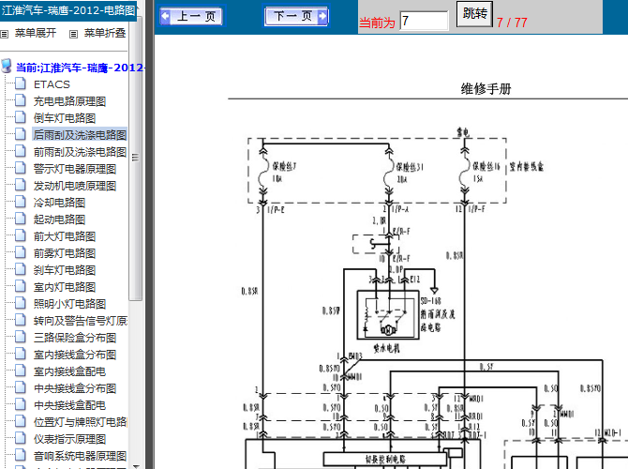Viewport: 628px width, 469px height.
Task: Open 发动机电喷原理图 item
Action: 75,186
